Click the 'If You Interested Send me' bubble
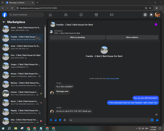The image size is (164, 131). (x=133, y=103)
